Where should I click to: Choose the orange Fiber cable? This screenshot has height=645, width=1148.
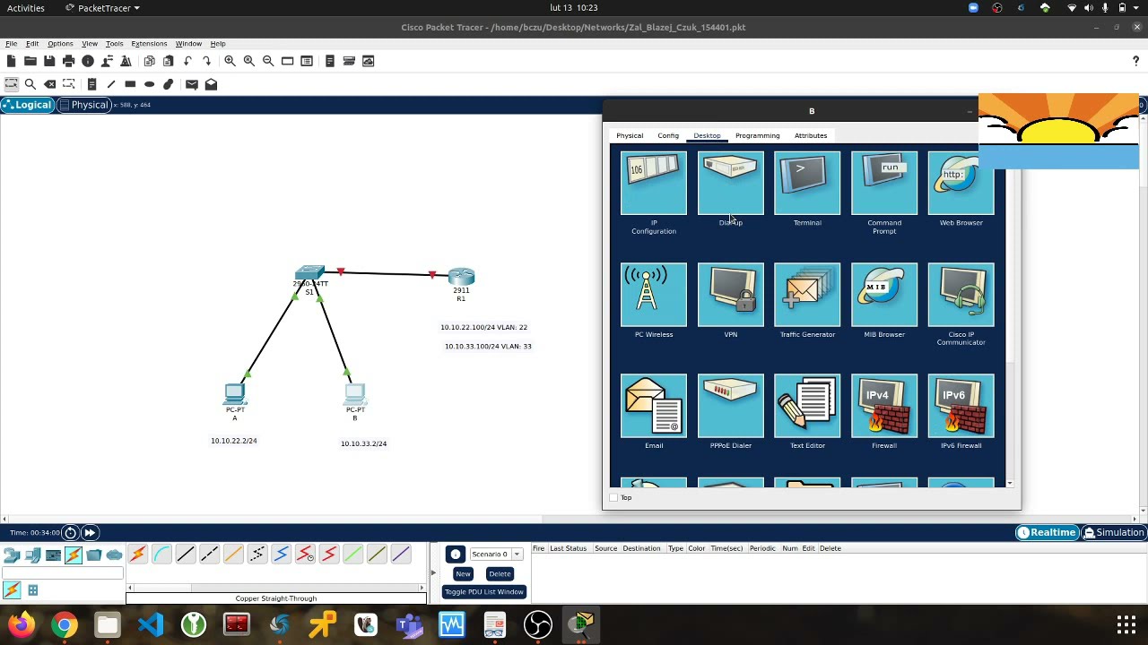(x=233, y=555)
